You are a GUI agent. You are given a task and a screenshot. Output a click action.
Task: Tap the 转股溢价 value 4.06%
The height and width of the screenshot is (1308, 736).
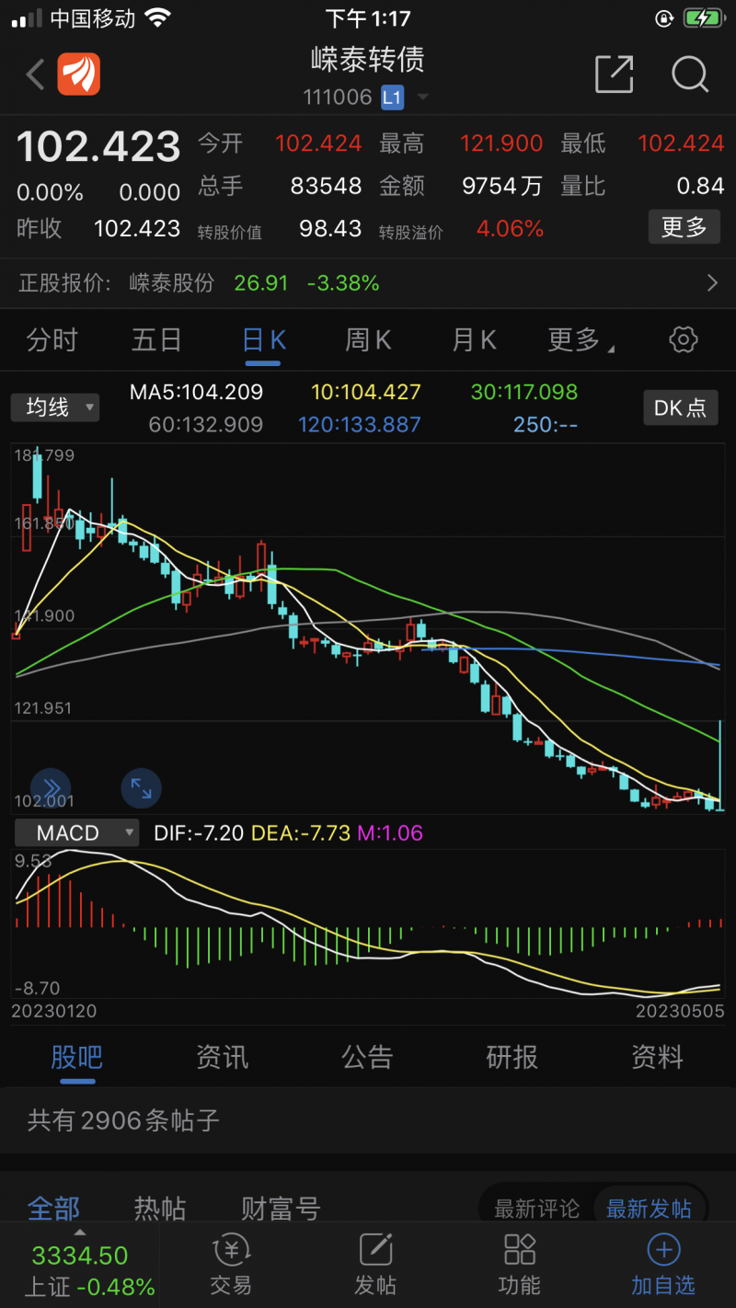pyautogui.click(x=510, y=229)
